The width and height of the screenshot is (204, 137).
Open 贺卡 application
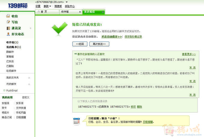click(4, 108)
